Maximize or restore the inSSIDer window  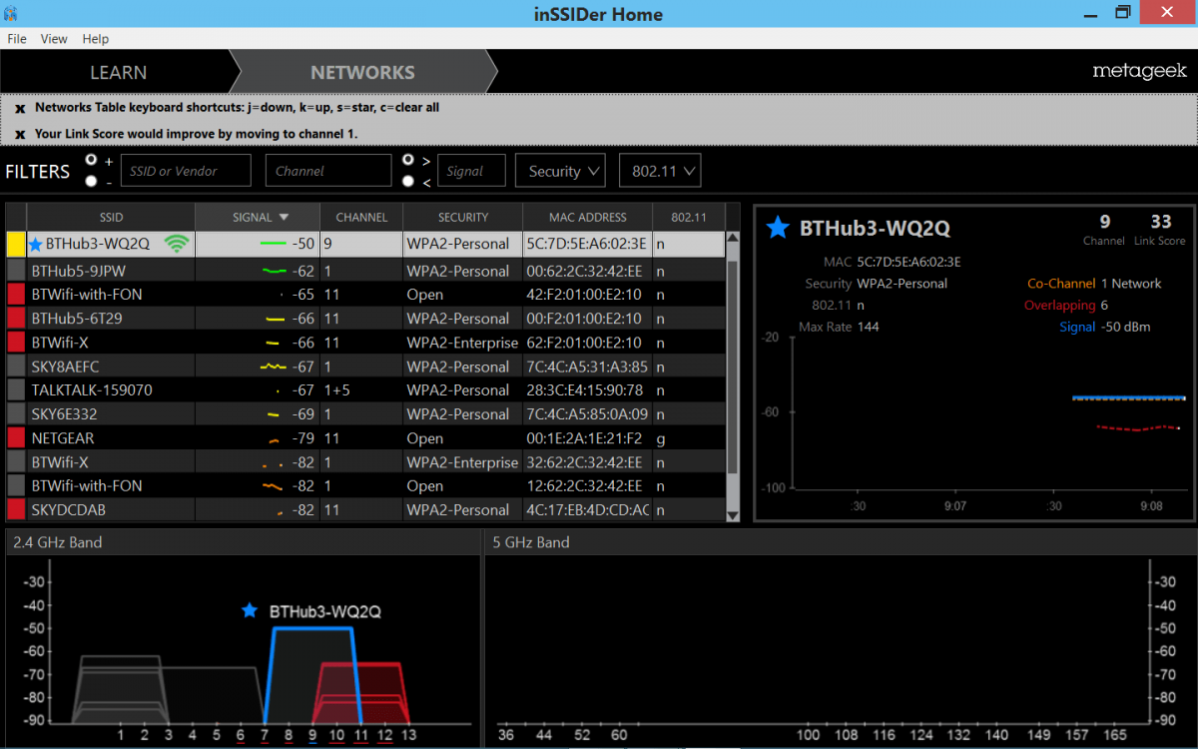pyautogui.click(x=1123, y=12)
